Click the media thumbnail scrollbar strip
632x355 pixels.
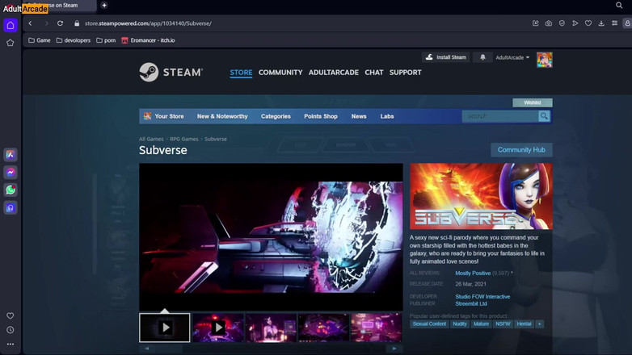tap(270, 349)
